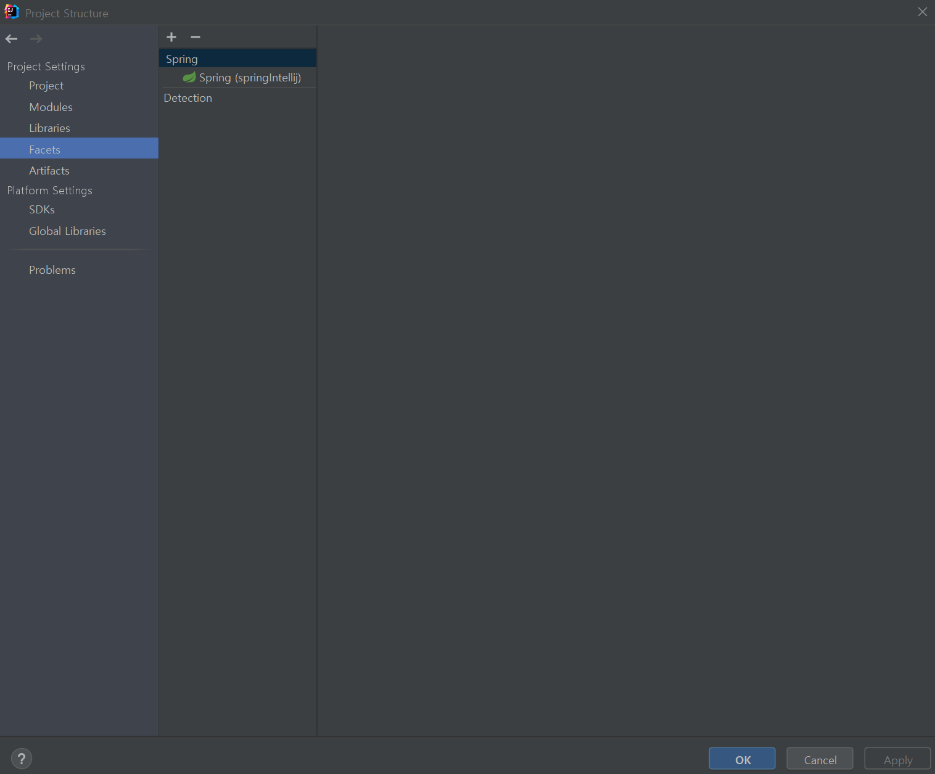Select the Facets section
The image size is (935, 774).
point(79,148)
